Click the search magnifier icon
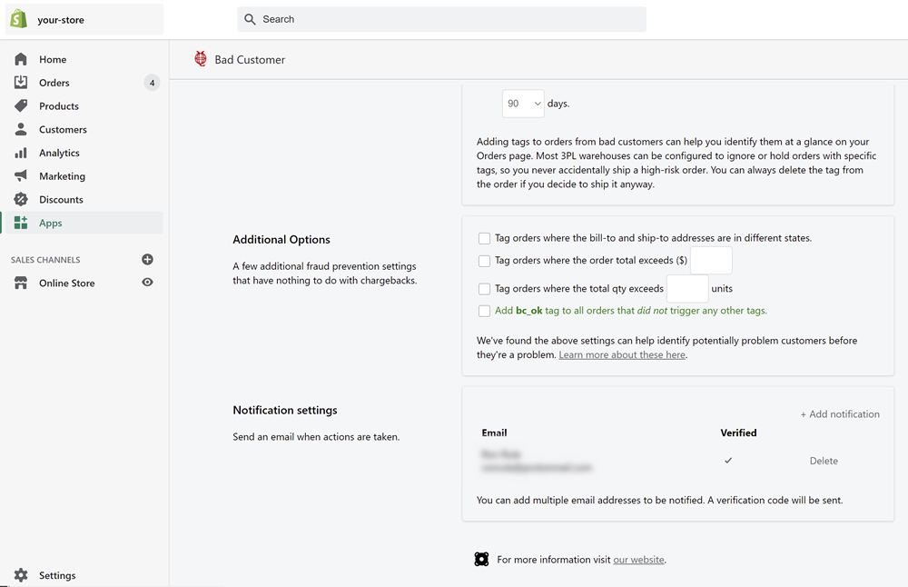Image resolution: width=908 pixels, height=587 pixels. 250,19
